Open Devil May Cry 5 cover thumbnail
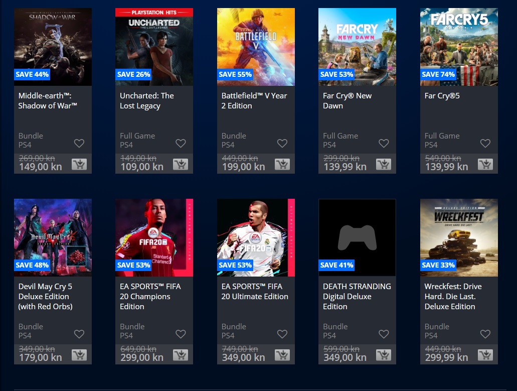517x391 pixels. [53, 237]
